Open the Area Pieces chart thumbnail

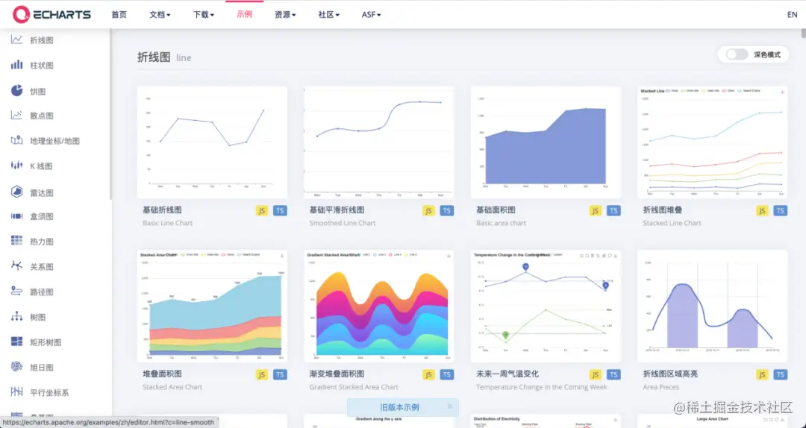click(713, 306)
